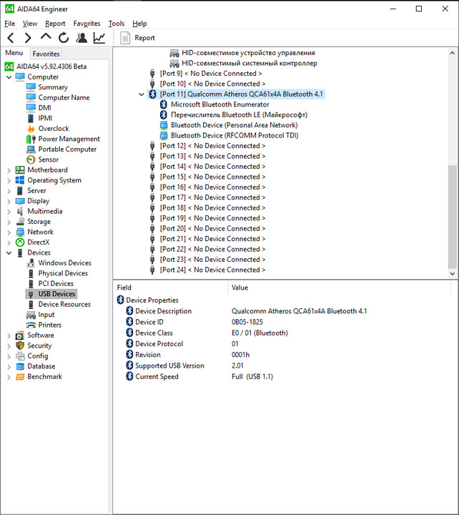Select Port 12 No Device Connected row
Viewport: 459px width, 515px height.
tap(212, 146)
